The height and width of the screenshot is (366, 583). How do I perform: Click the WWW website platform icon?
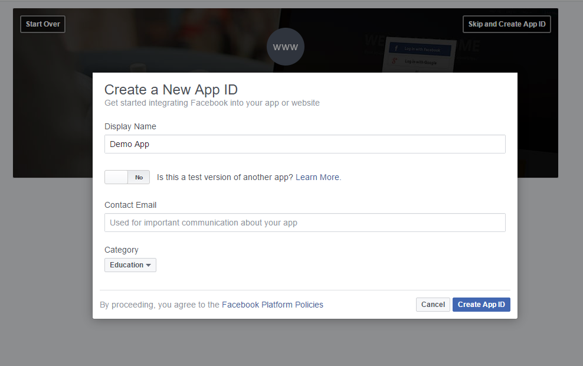pos(286,47)
